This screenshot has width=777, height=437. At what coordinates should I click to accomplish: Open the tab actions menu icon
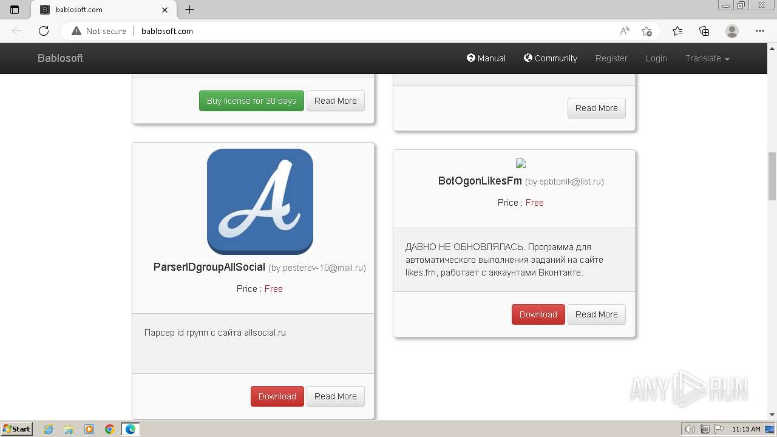tap(15, 10)
